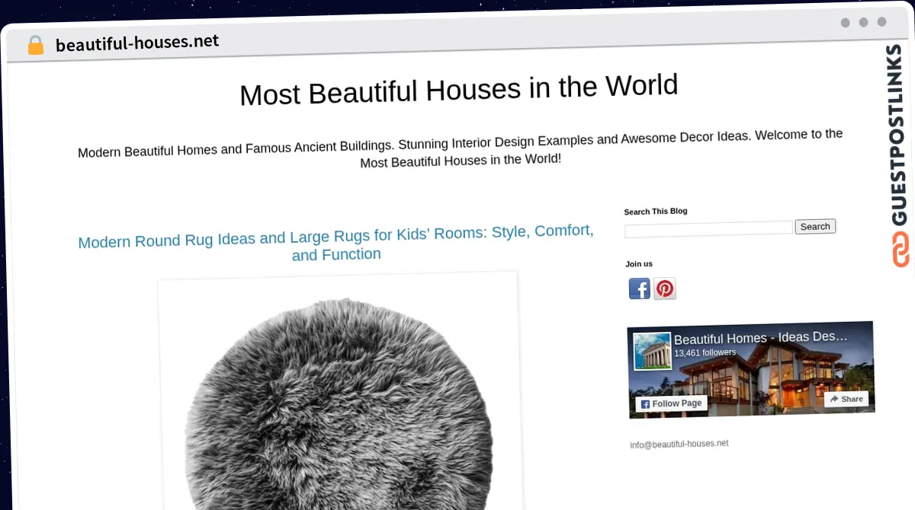
Task: Click the Most Beautiful Houses in the World heading
Action: point(458,90)
